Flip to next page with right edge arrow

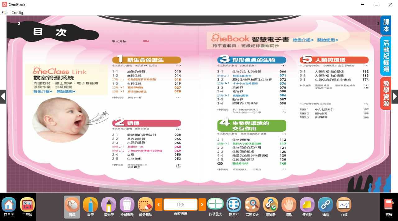[395, 96]
